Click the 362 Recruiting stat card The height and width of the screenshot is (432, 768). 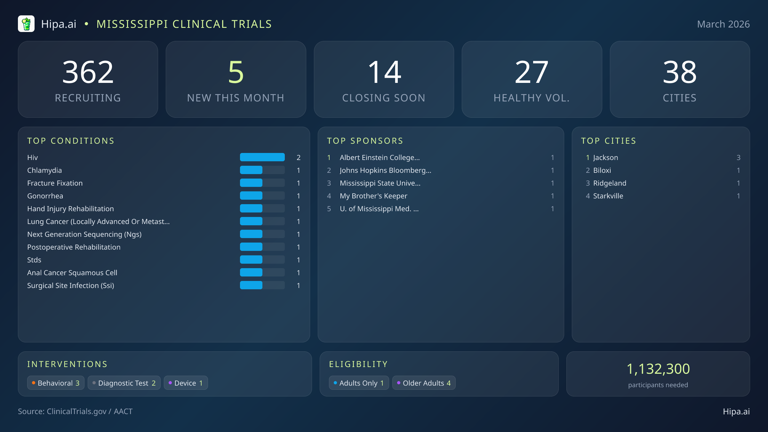[88, 79]
